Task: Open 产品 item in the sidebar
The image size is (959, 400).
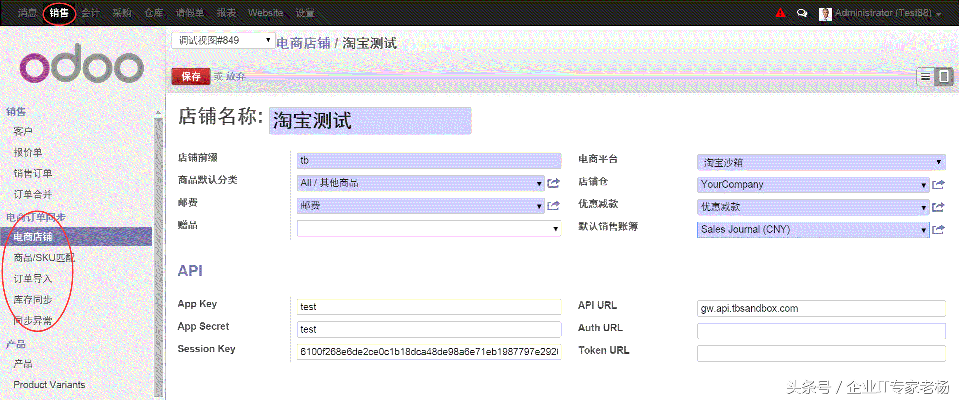Action: point(23,364)
